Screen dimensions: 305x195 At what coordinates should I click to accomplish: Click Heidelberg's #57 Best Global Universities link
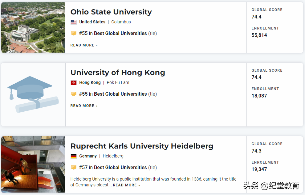pos(113,167)
